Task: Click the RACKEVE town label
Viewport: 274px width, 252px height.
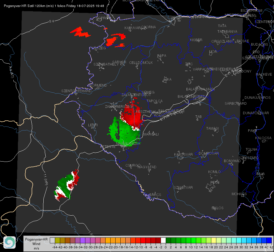Action: tap(264, 74)
